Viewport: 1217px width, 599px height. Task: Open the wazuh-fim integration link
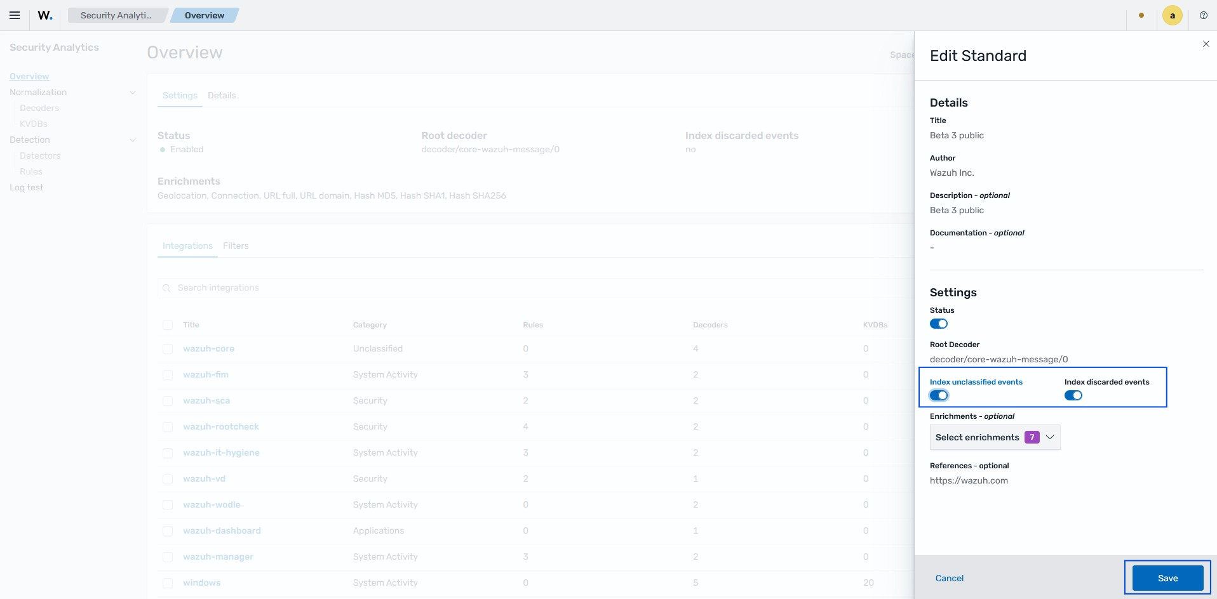tap(206, 375)
